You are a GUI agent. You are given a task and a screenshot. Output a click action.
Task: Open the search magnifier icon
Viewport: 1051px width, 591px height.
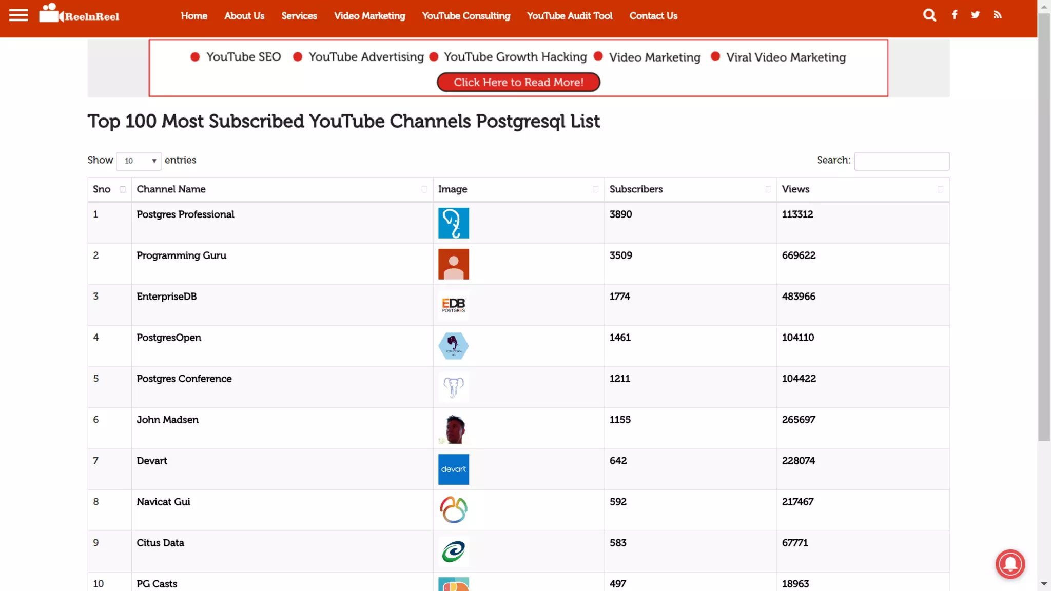[x=929, y=15]
